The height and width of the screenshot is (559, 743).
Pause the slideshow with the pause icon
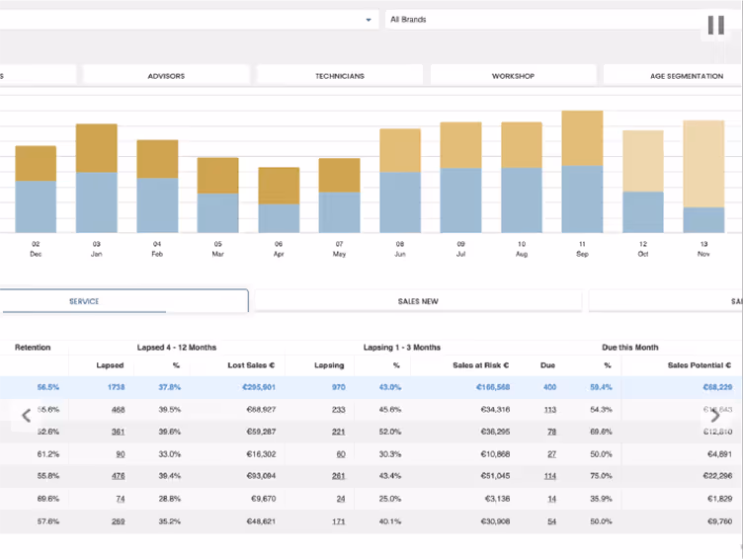715,25
